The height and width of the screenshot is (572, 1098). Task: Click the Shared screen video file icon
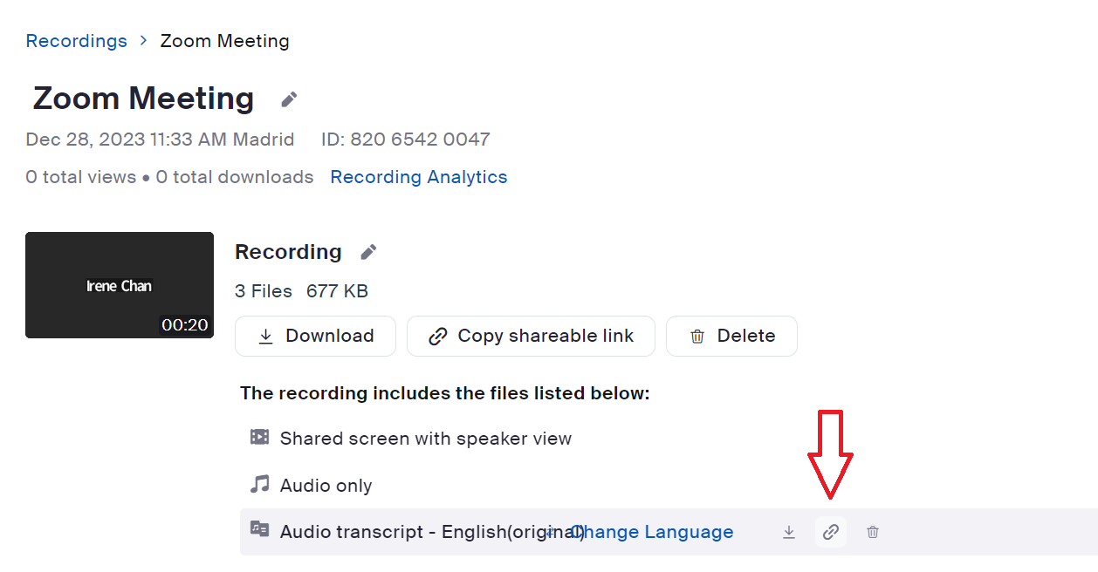259,437
